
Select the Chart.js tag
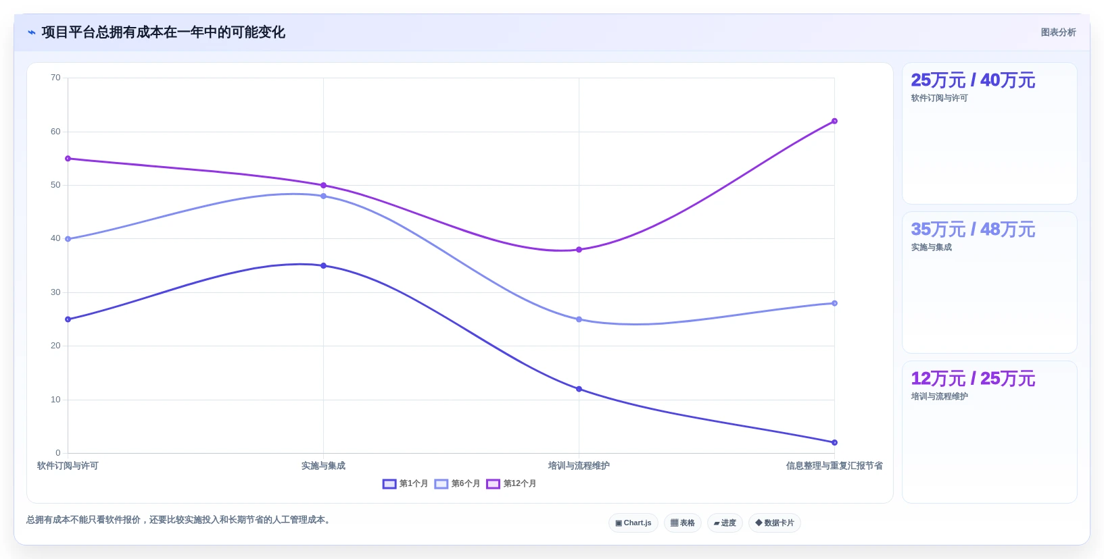coord(633,523)
